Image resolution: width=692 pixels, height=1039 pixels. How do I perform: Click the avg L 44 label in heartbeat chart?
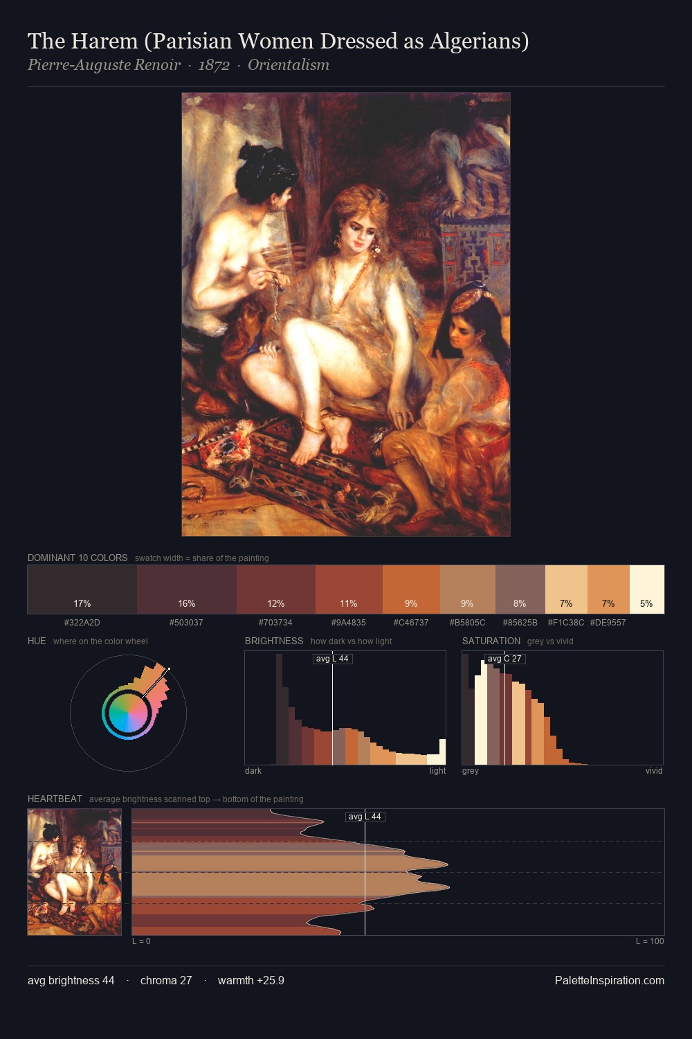click(x=365, y=817)
